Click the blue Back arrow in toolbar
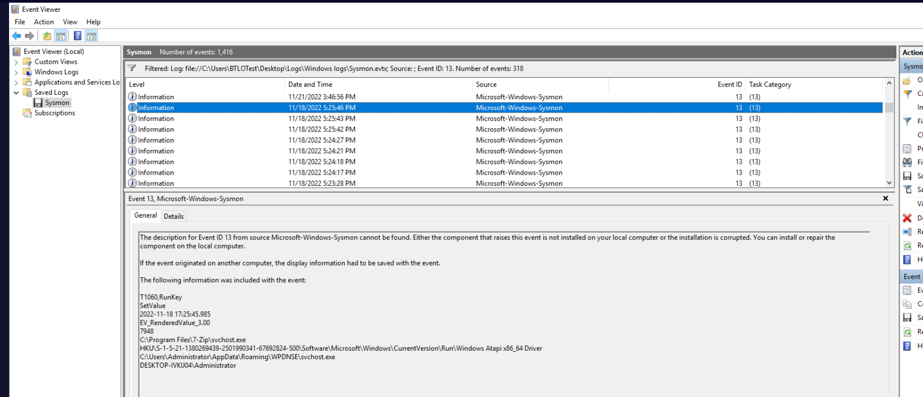This screenshot has width=923, height=397. pyautogui.click(x=16, y=36)
